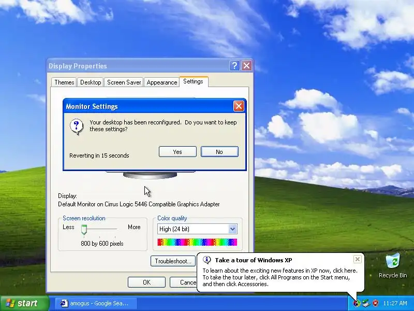Close the Display Properties window
Screen dimensions: 414x311
[x=247, y=66]
